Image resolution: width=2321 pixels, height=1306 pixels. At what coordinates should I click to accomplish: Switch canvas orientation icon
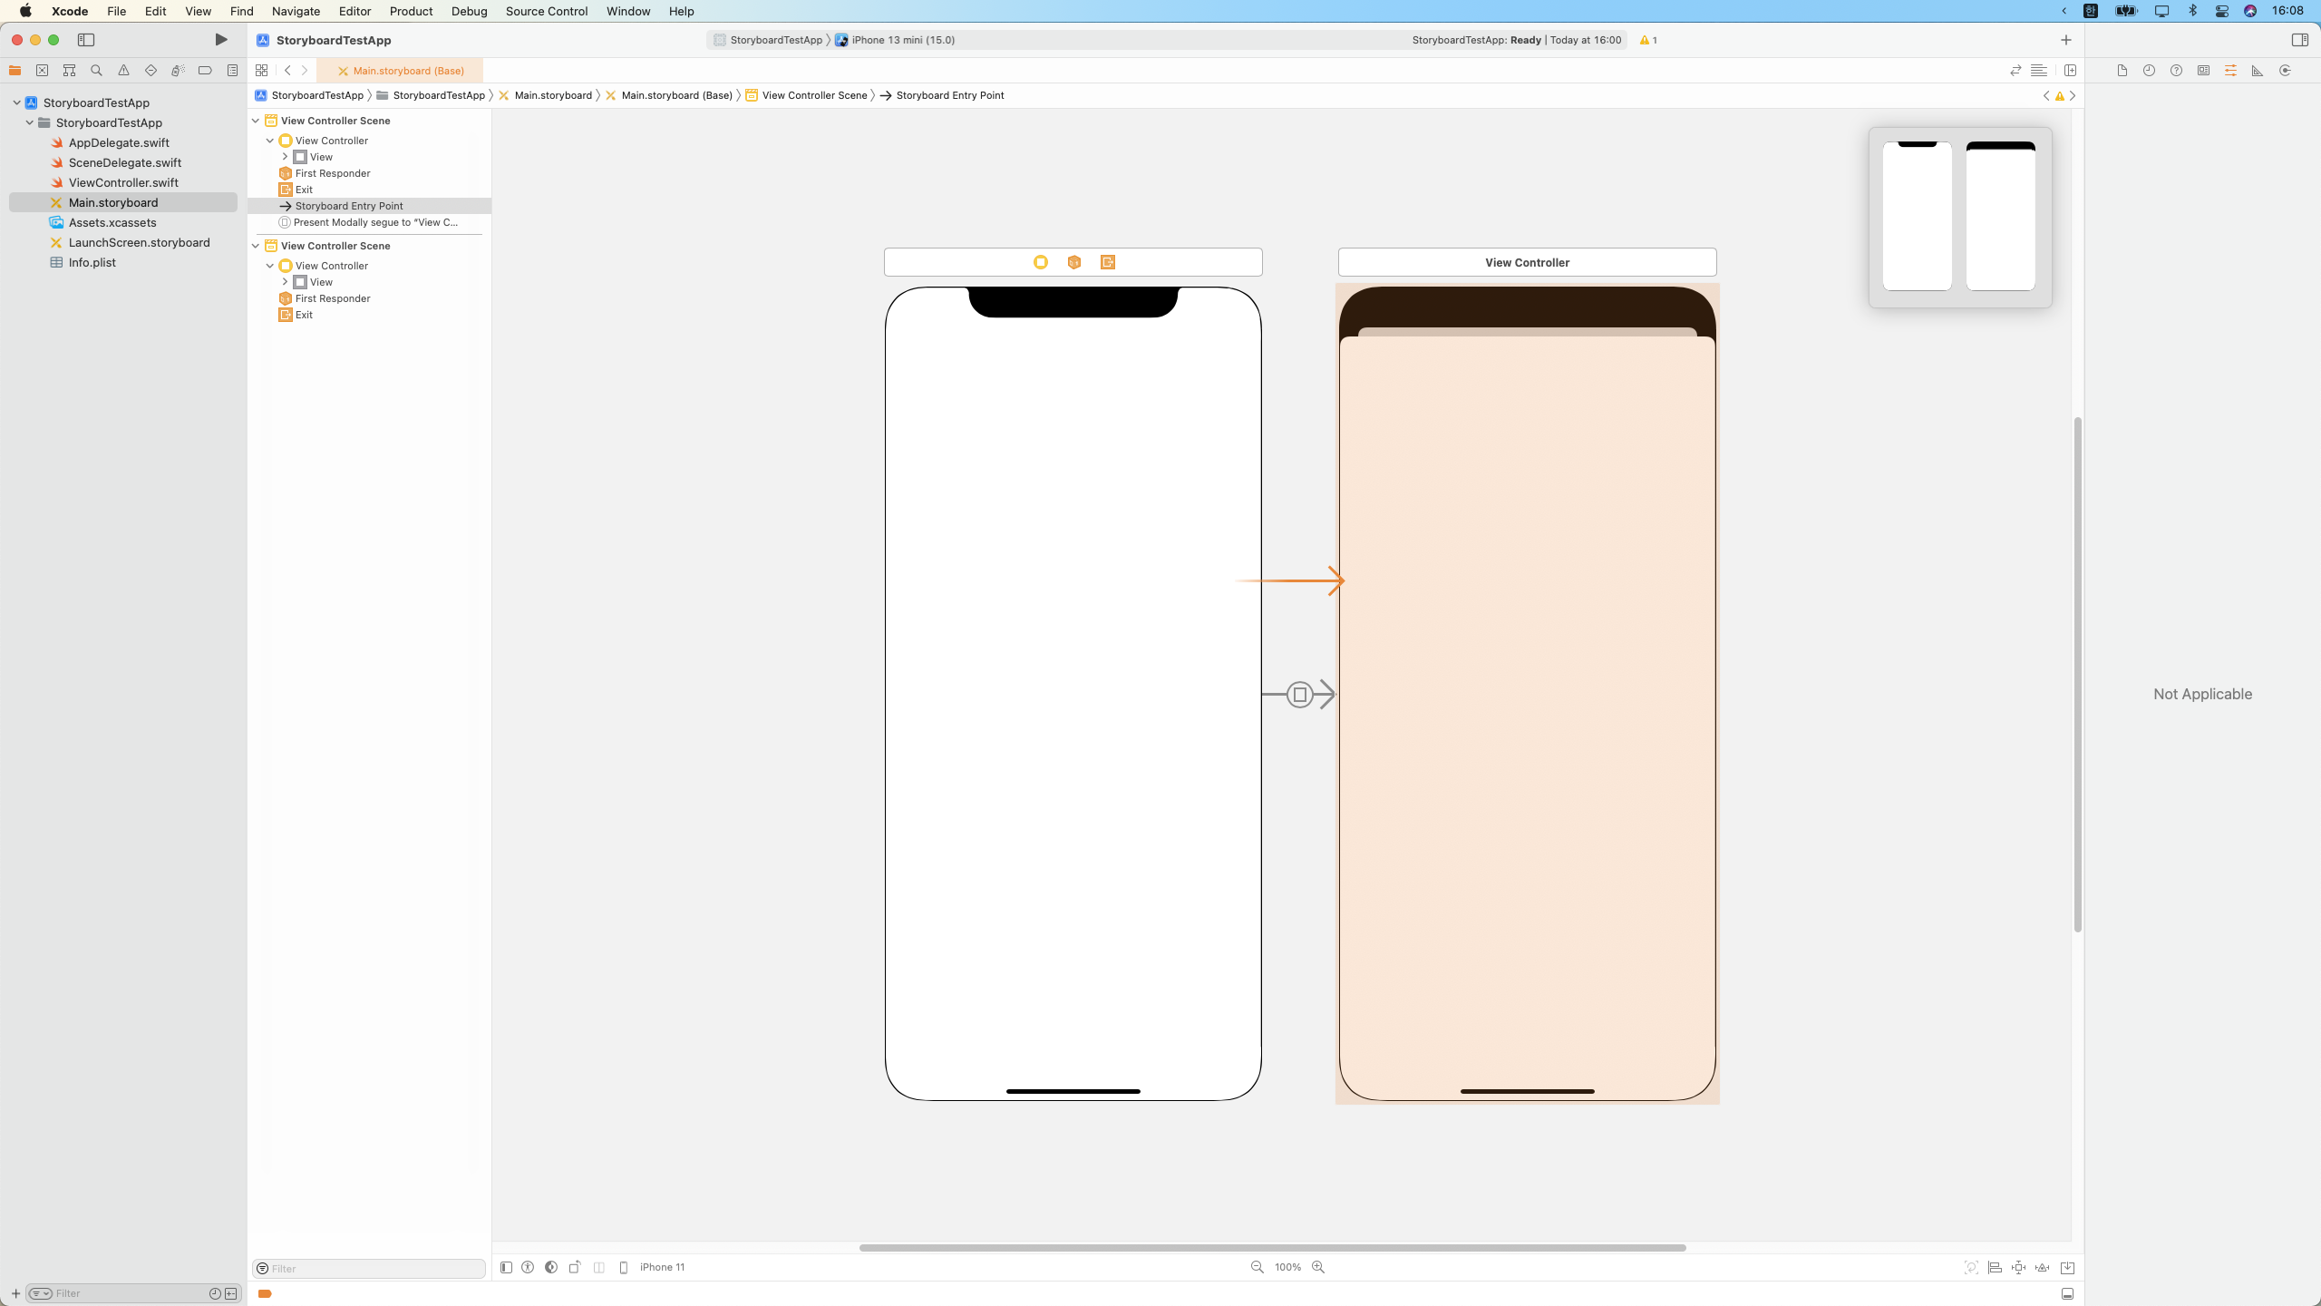pyautogui.click(x=575, y=1267)
